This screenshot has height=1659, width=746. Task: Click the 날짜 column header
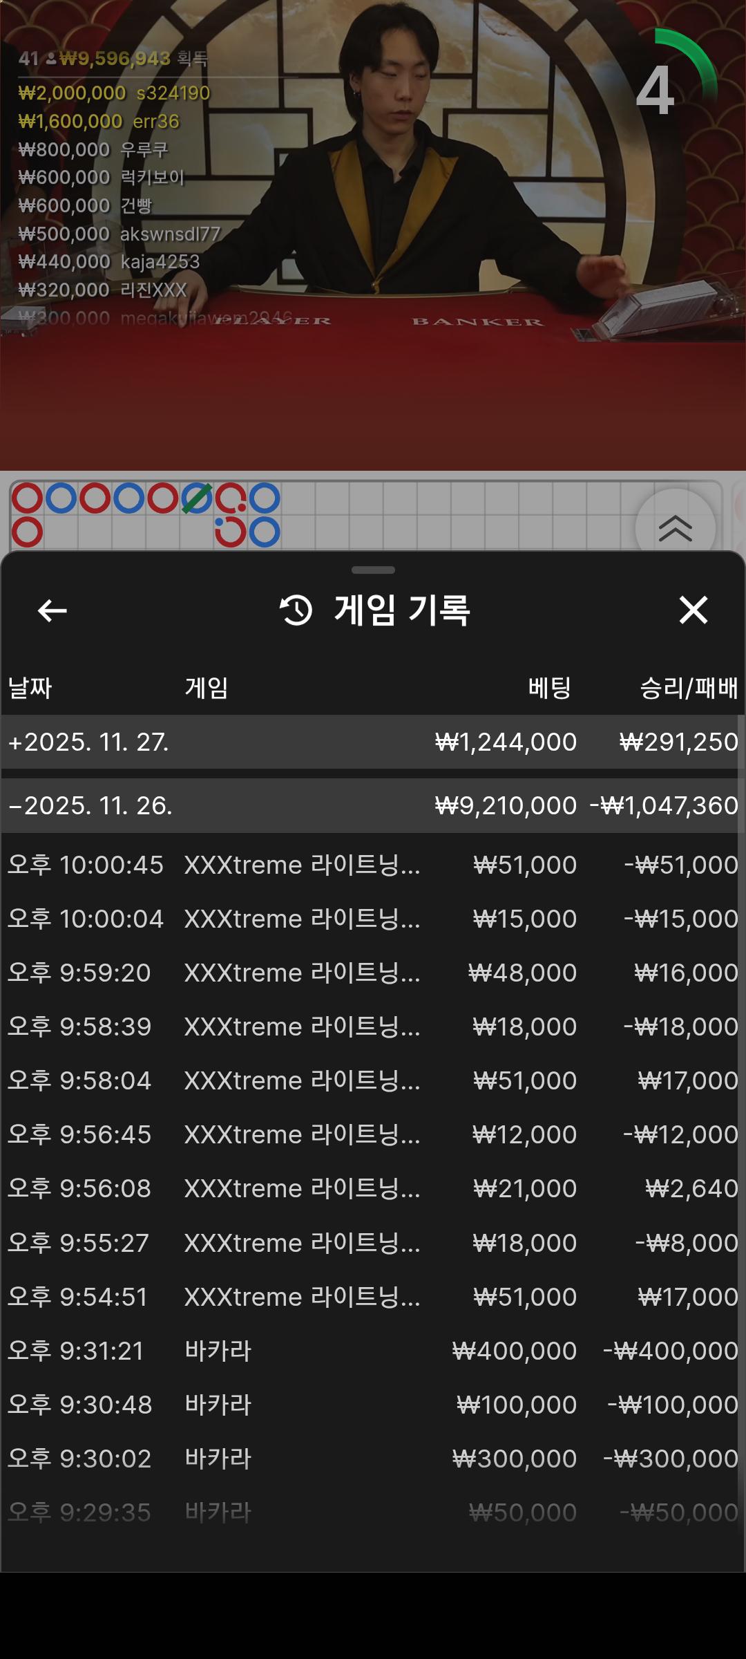30,688
